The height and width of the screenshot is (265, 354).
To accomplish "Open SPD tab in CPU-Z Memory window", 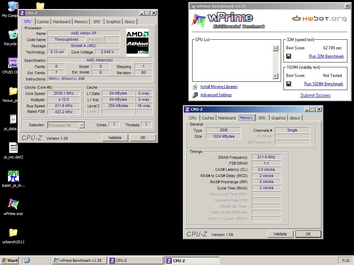I will (262, 118).
